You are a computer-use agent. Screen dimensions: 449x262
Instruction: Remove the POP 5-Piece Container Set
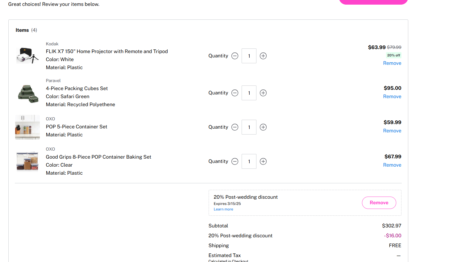[x=392, y=131]
